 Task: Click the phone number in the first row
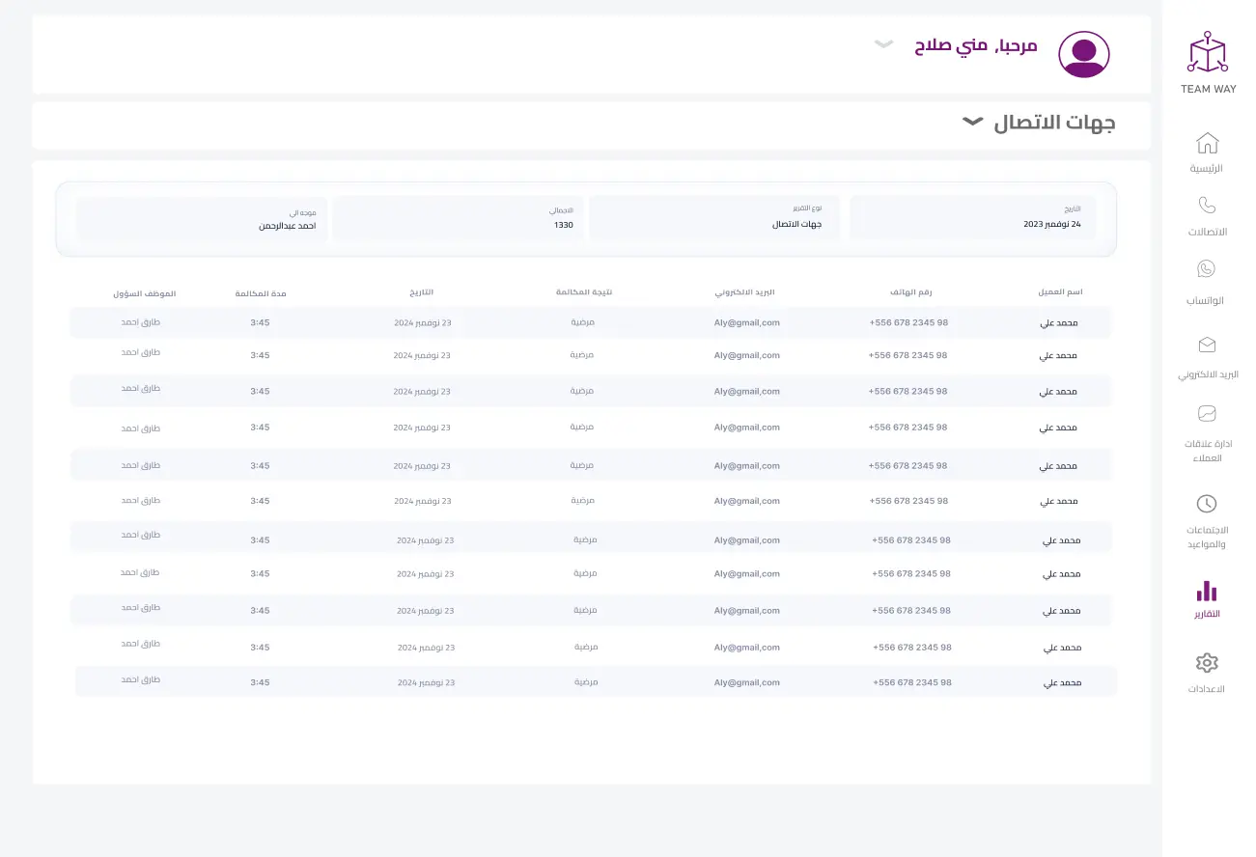point(908,323)
